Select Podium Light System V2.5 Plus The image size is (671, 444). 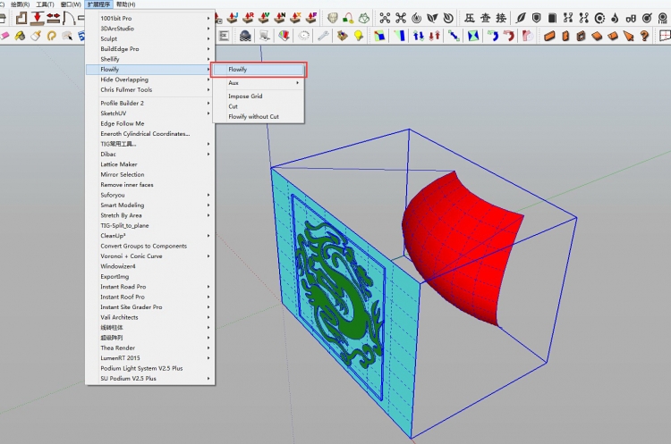pyautogui.click(x=150, y=368)
